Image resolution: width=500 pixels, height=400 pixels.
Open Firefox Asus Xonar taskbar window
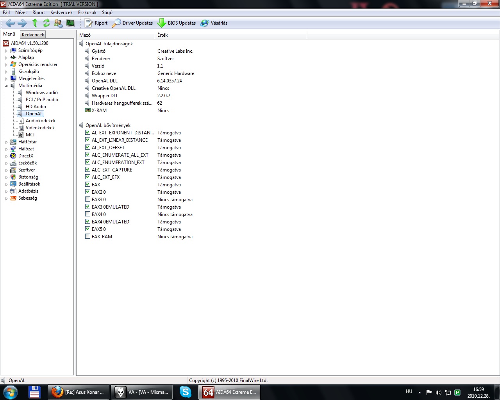pyautogui.click(x=79, y=392)
